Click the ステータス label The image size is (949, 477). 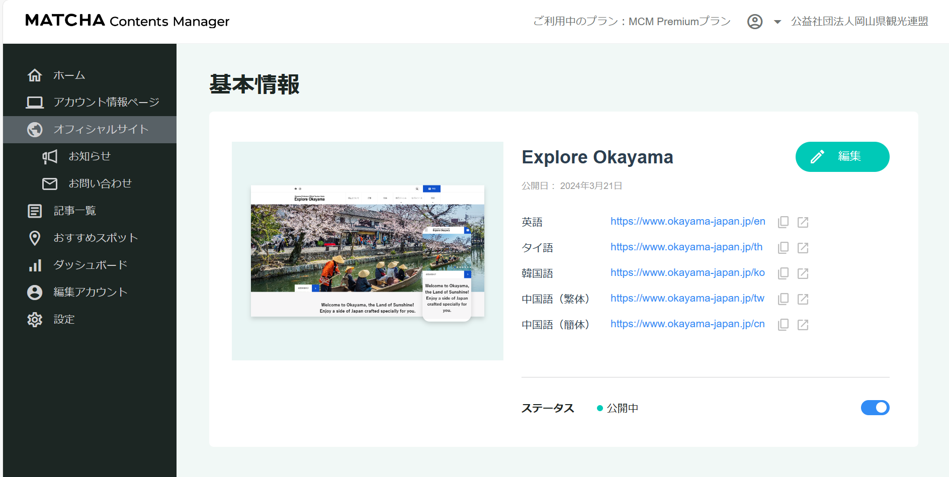(548, 408)
